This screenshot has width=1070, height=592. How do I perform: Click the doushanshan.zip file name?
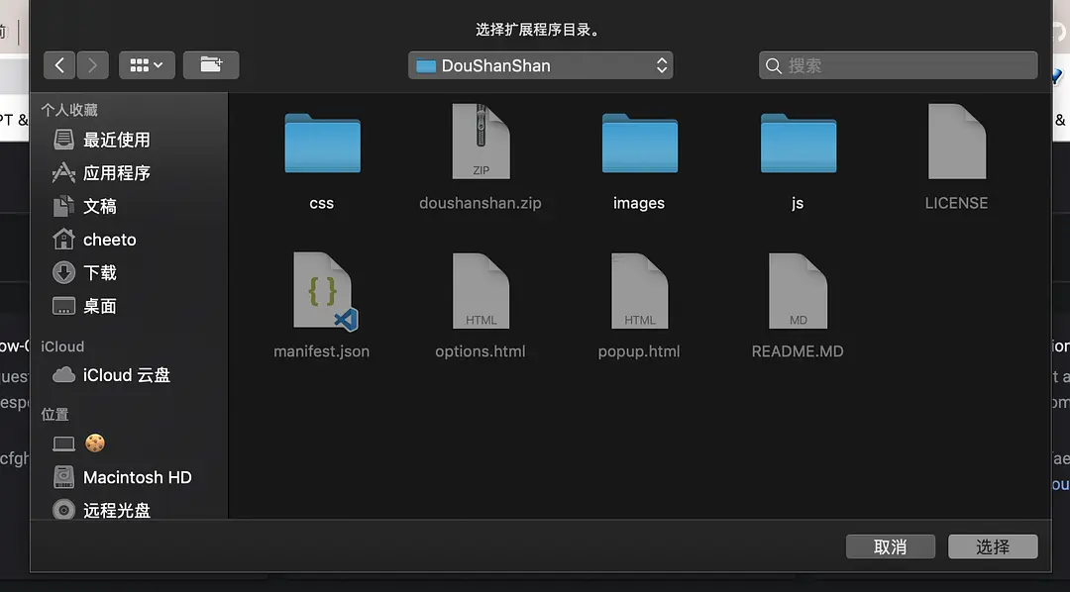[x=481, y=203]
